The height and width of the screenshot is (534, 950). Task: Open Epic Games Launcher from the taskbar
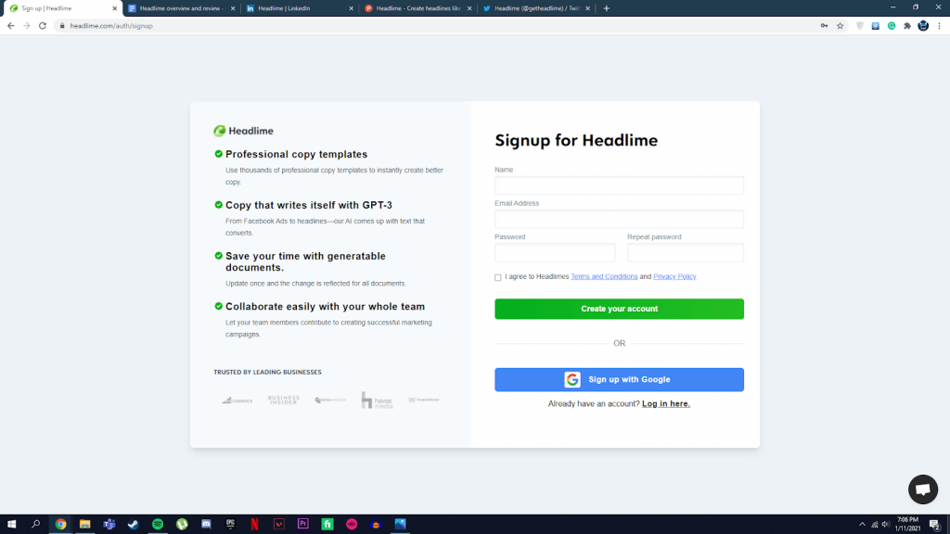pos(230,525)
